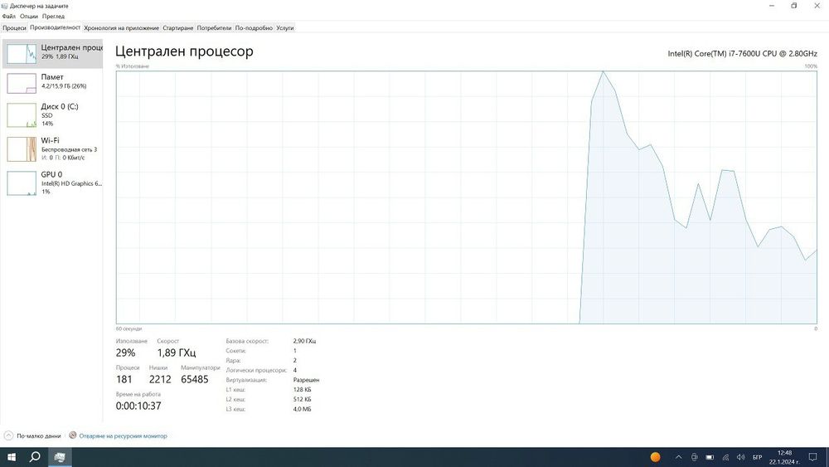Open the Windows Start menu
829x467 pixels.
(x=11, y=457)
